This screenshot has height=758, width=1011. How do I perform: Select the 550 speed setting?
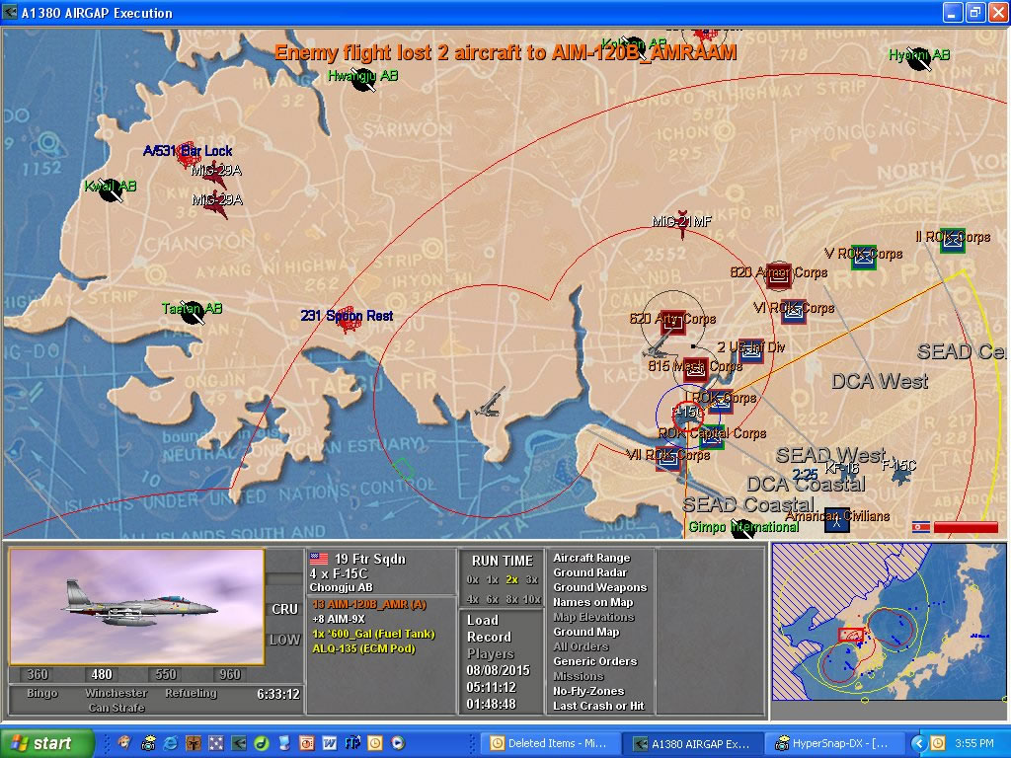click(x=165, y=675)
